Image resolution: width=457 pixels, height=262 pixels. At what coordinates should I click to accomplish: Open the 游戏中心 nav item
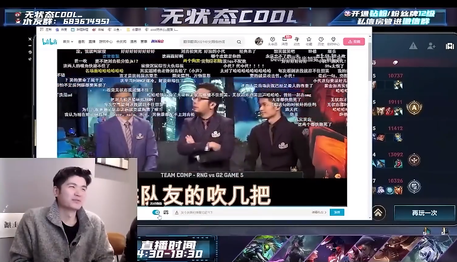click(105, 41)
